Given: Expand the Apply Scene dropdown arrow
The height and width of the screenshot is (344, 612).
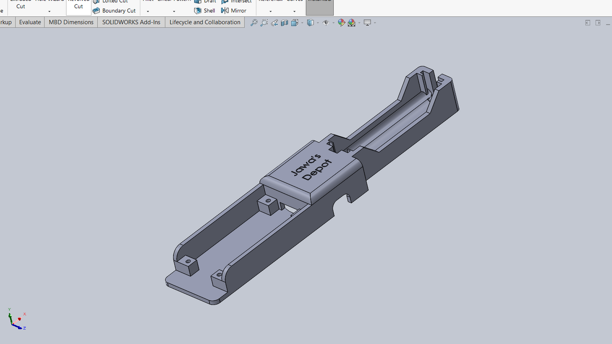Looking at the screenshot, I should (x=359, y=23).
